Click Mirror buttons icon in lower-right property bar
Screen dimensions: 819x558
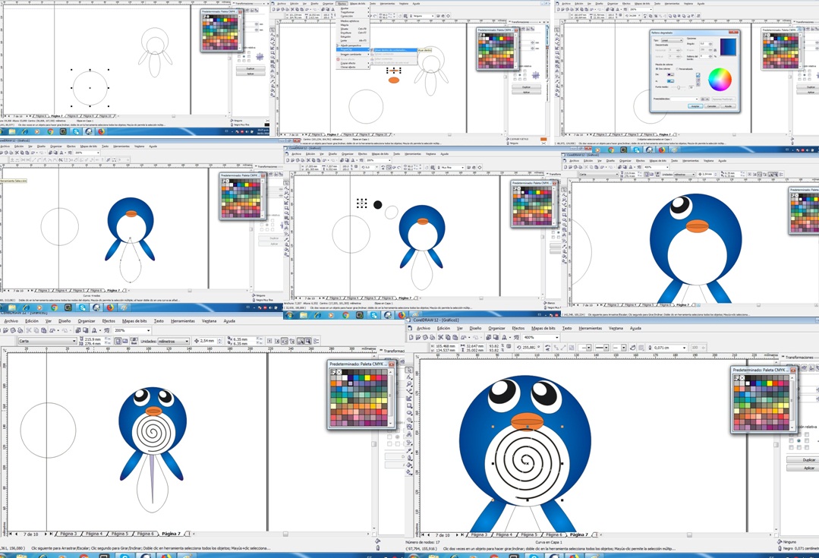tap(547, 348)
